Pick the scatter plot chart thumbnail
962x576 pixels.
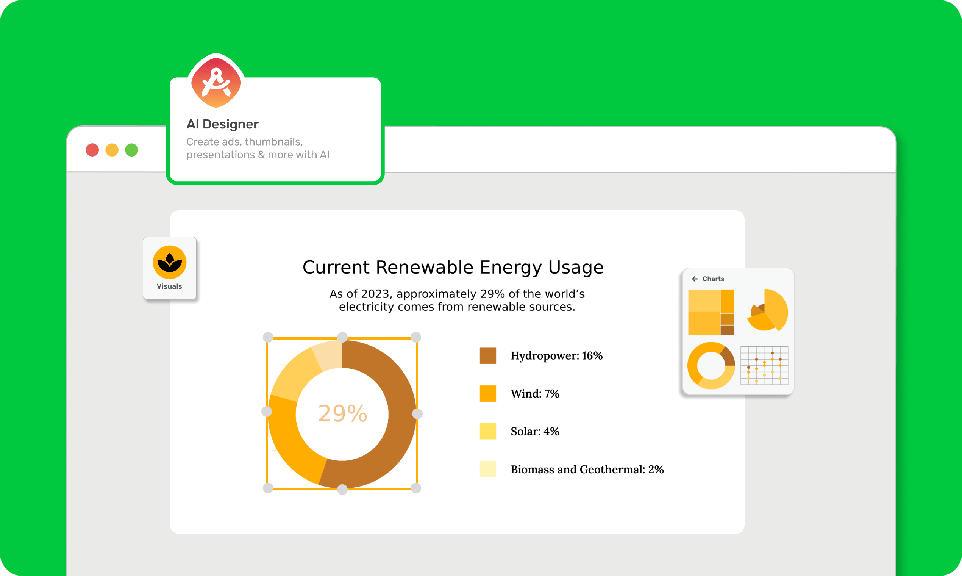[764, 366]
